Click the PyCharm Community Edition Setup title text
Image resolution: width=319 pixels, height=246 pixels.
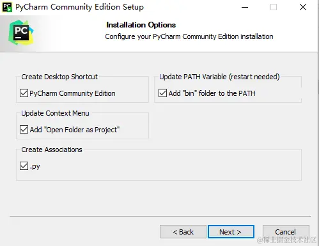79,7
